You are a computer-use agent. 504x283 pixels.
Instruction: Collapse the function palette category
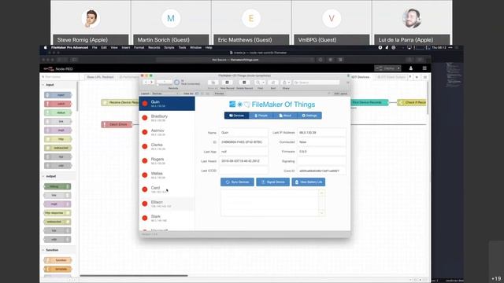pyautogui.click(x=43, y=250)
